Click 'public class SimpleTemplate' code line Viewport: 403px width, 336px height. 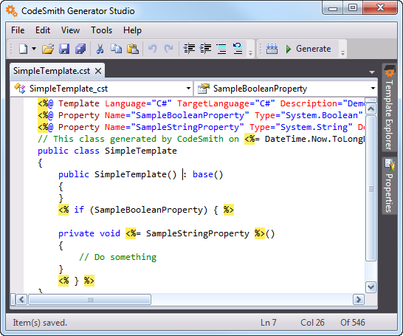tap(107, 151)
